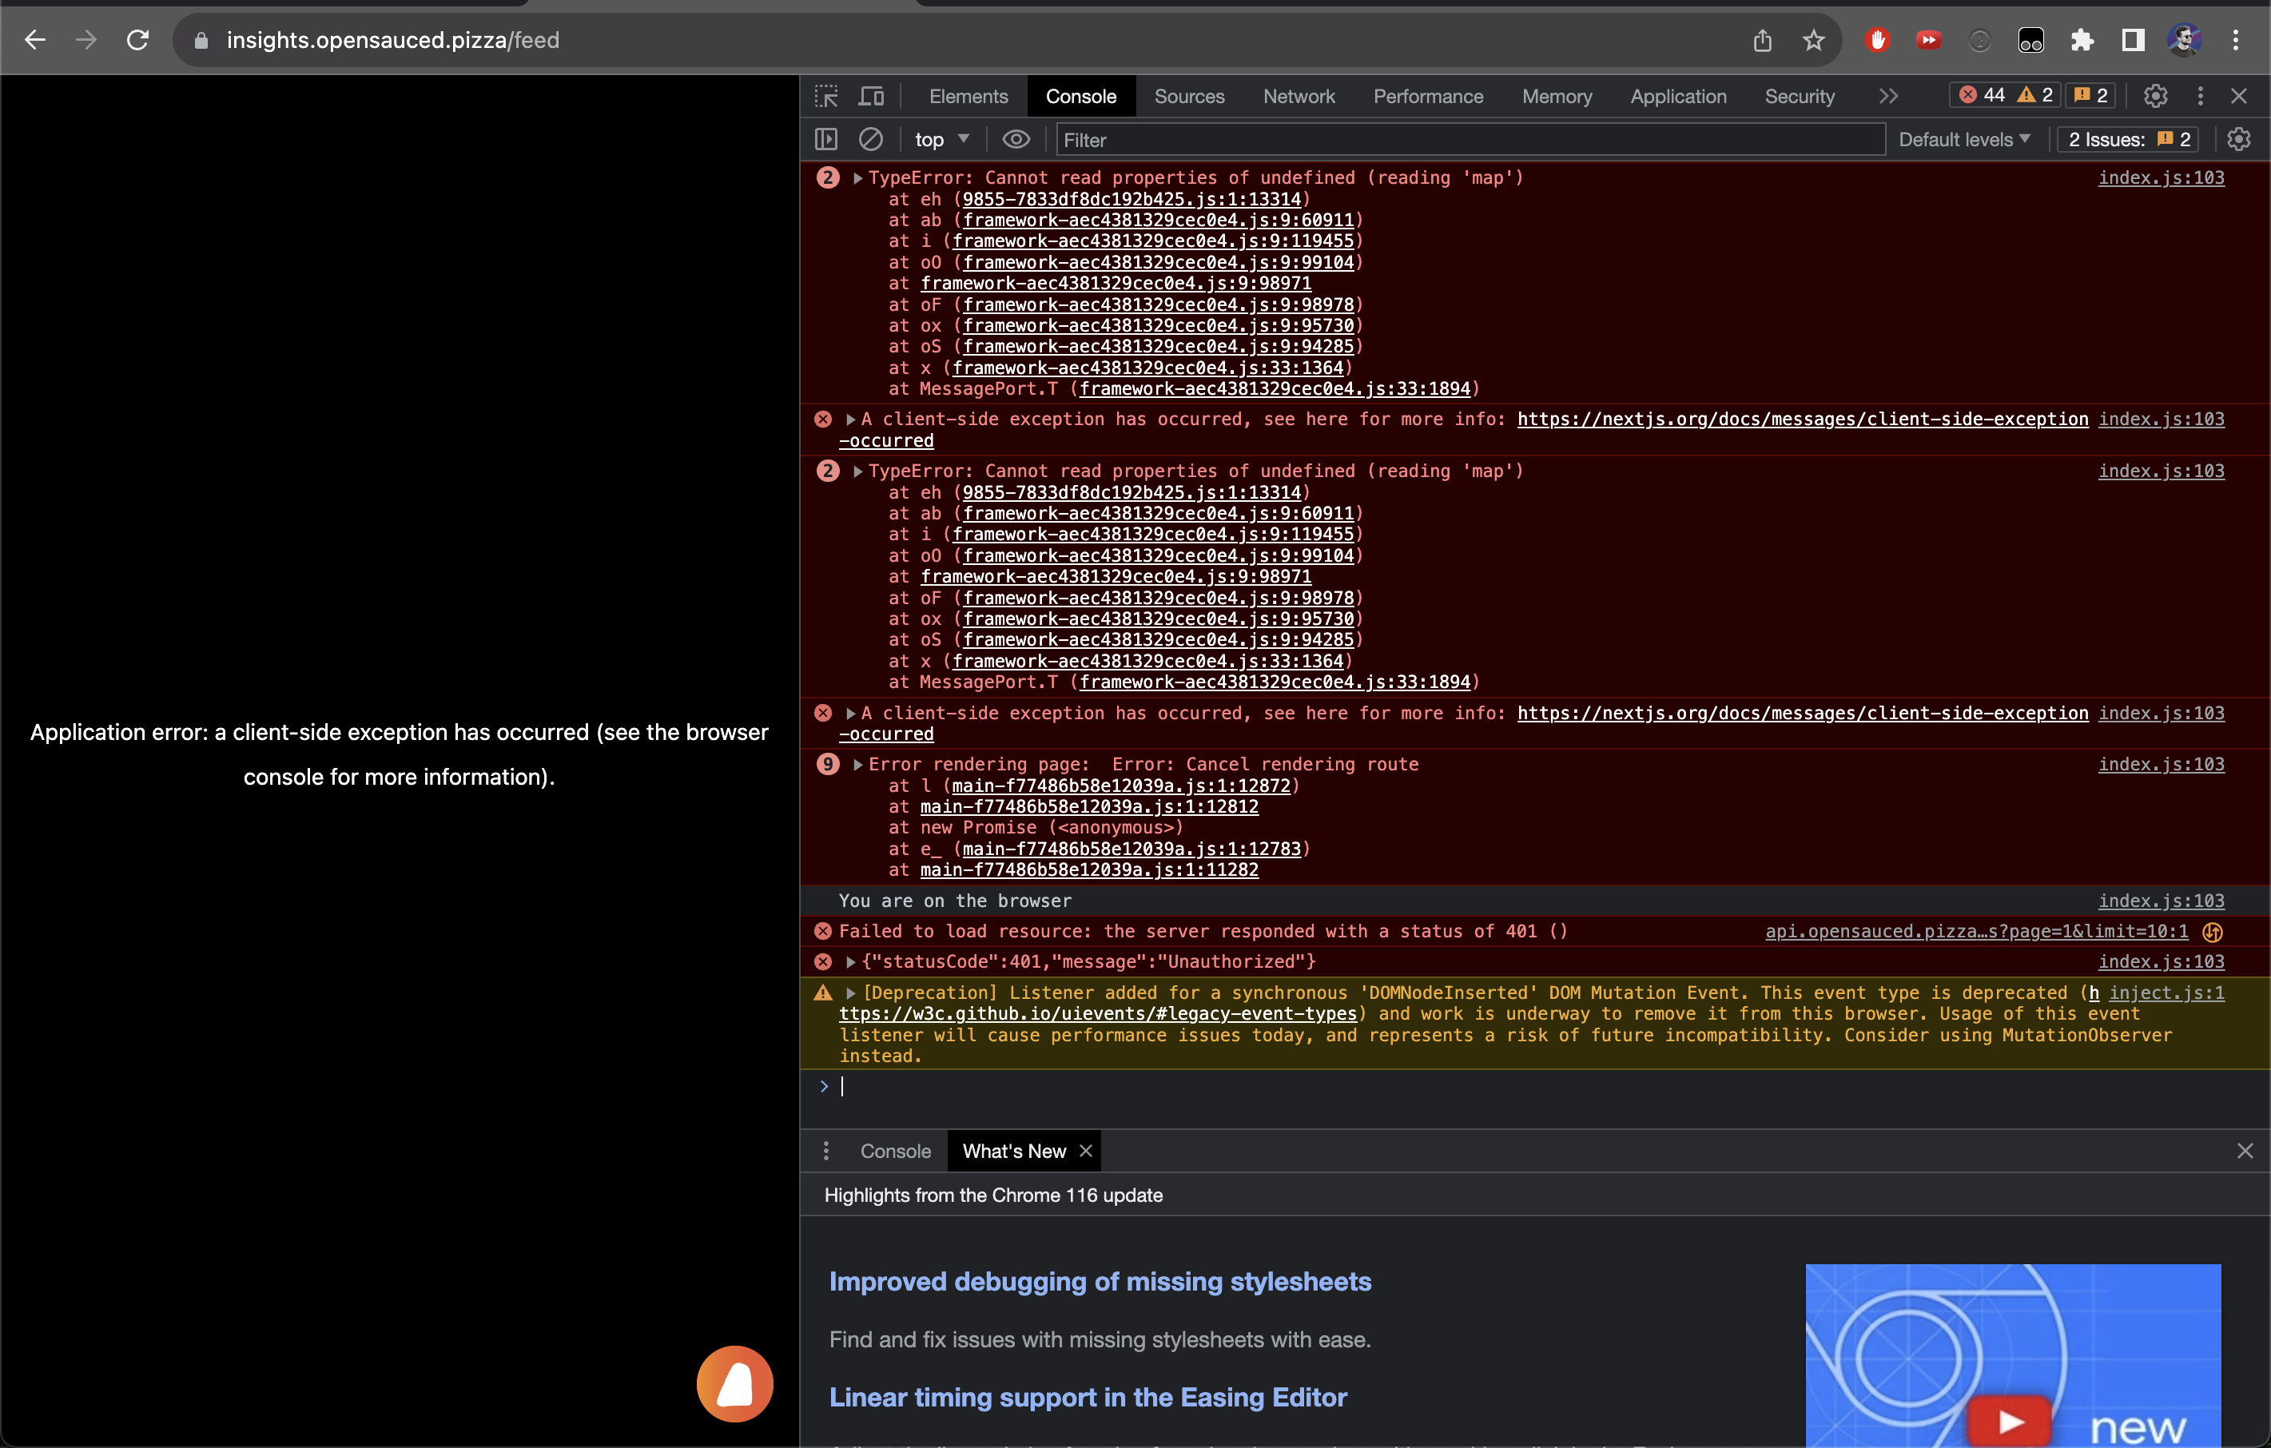Create a live expression with the eye icon

tap(1016, 139)
